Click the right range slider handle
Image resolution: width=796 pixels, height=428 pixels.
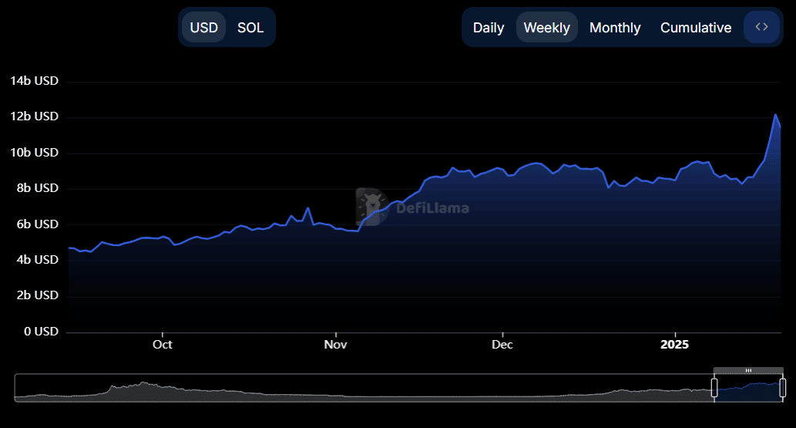782,387
